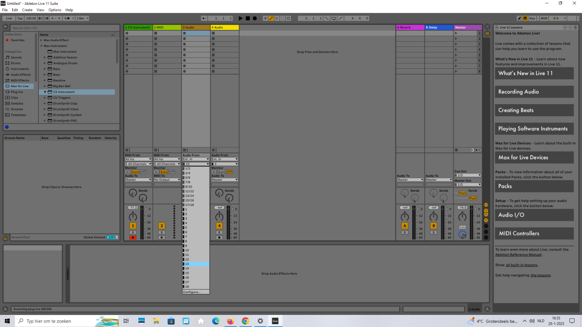Screen dimensions: 582x327
Task: Expand the Big Ben Bell folder
Action: [x=45, y=86]
